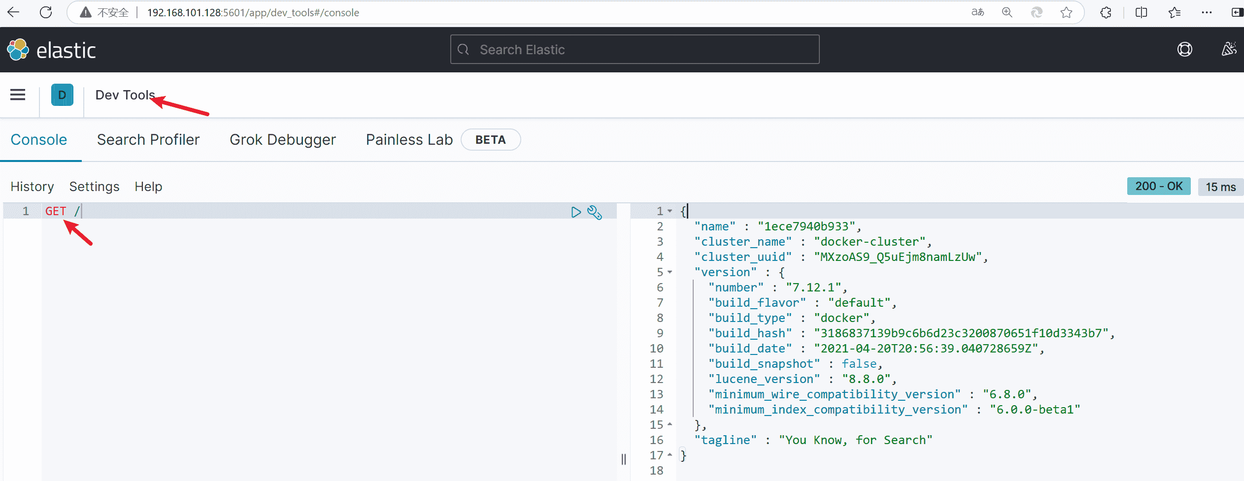This screenshot has height=481, width=1244.
Task: Open the hamburger navigation menu
Action: (x=18, y=95)
